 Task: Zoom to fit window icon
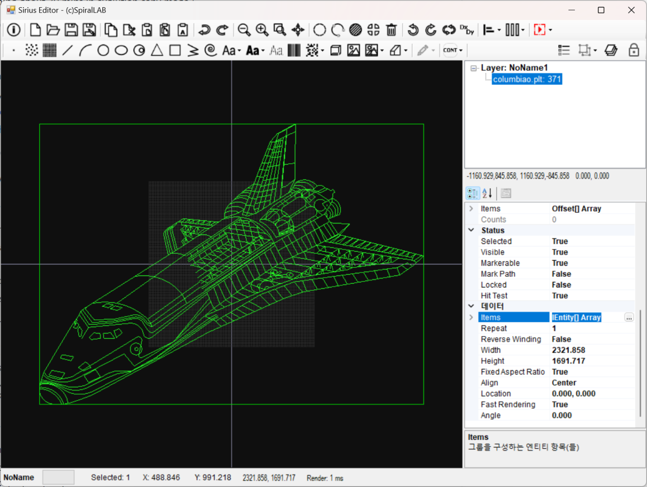click(280, 30)
